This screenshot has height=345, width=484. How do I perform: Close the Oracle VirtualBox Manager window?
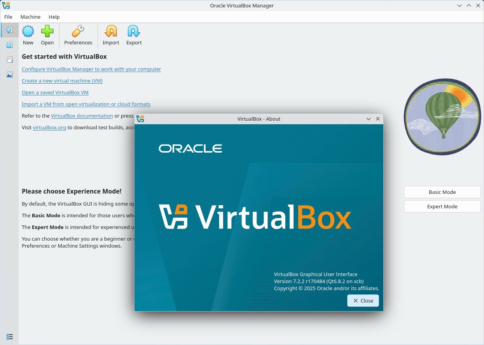(478, 5)
